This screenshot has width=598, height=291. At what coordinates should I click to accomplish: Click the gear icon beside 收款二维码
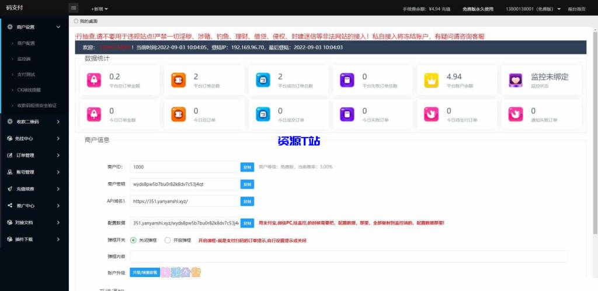tap(11, 122)
